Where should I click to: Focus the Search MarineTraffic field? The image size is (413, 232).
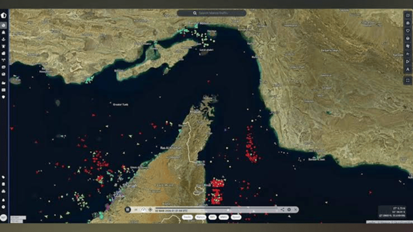tap(212, 13)
